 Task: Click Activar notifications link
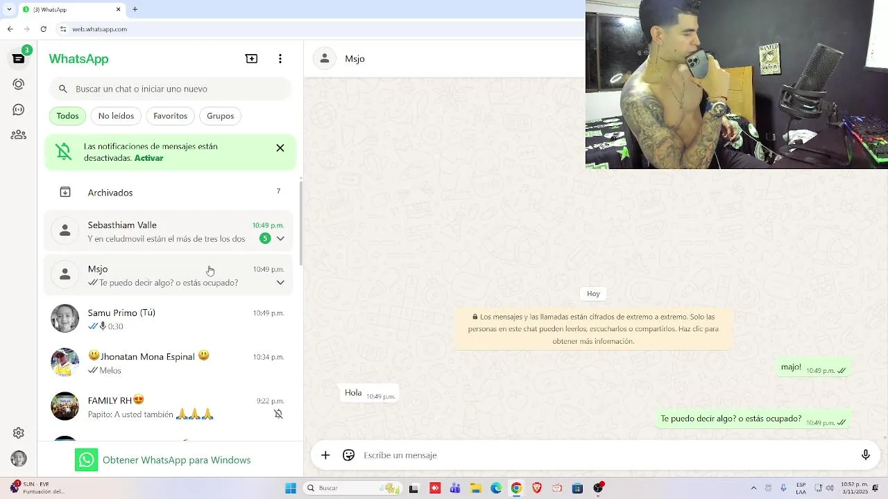148,158
